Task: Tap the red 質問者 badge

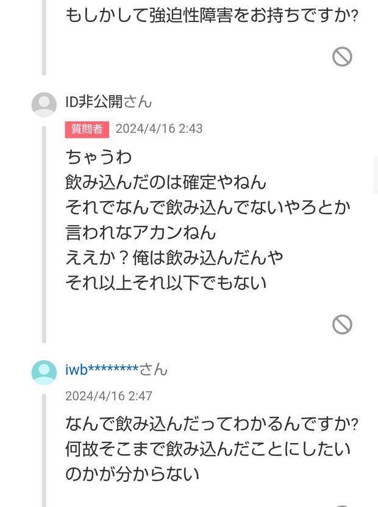Action: click(87, 129)
